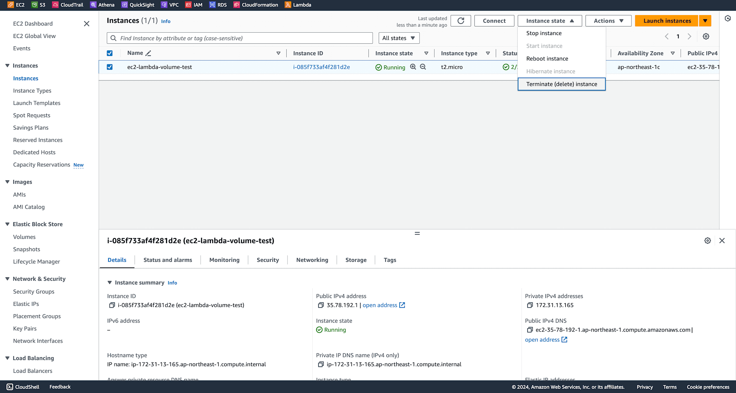Zoom out filter next to Running state
Screen dimensions: 736x393
point(423,67)
